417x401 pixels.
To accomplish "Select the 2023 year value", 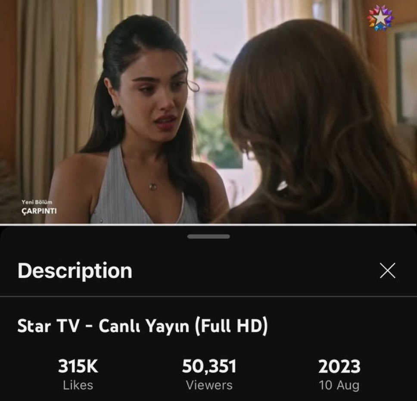I will click(339, 366).
